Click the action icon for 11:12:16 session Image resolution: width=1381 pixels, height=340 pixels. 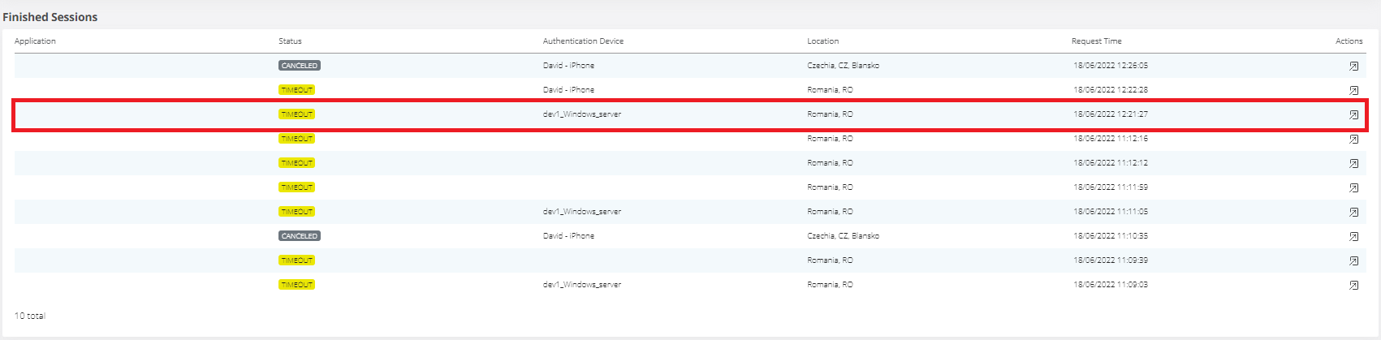coord(1353,139)
